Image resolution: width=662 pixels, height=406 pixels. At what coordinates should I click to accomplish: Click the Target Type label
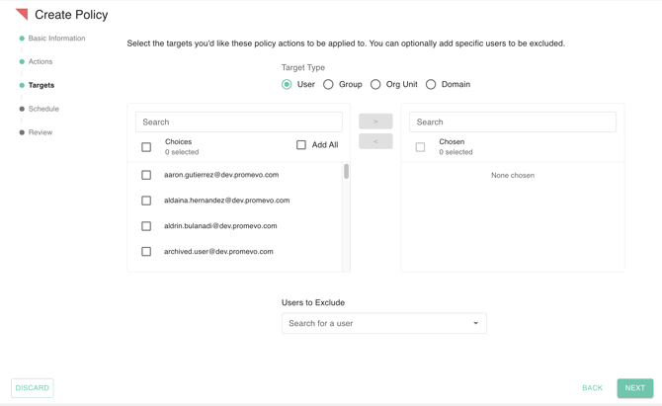(x=303, y=67)
